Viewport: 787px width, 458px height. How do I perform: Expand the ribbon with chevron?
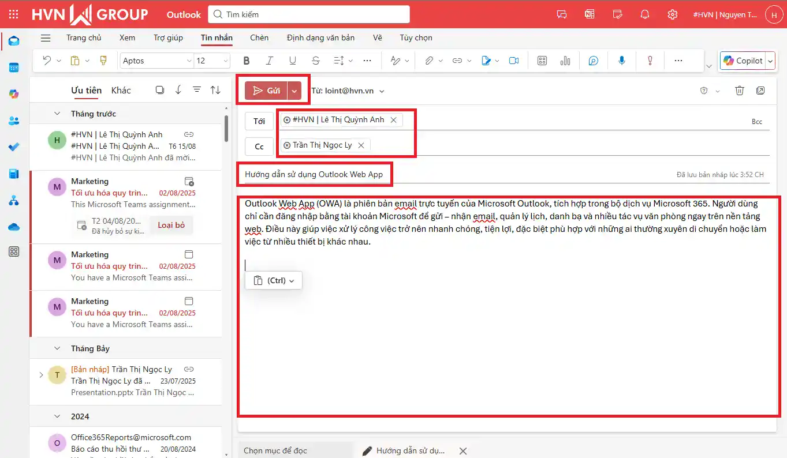coord(709,66)
